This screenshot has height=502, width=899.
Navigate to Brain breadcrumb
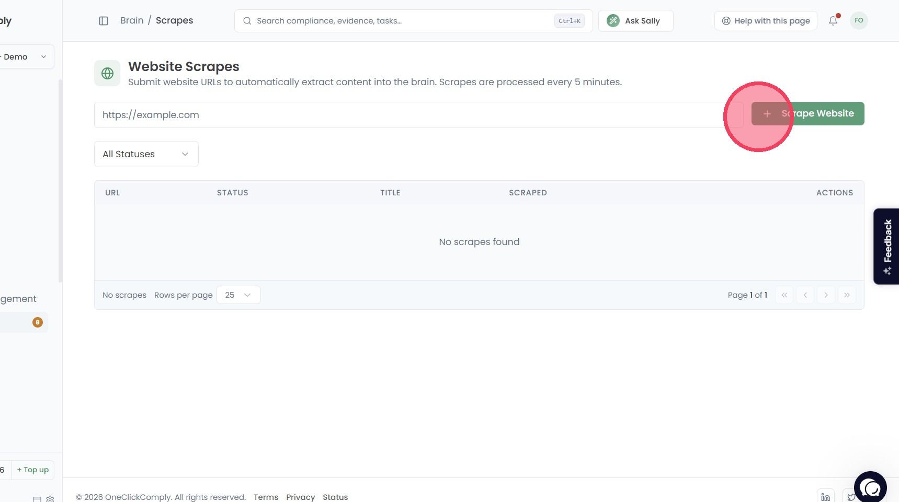[132, 20]
